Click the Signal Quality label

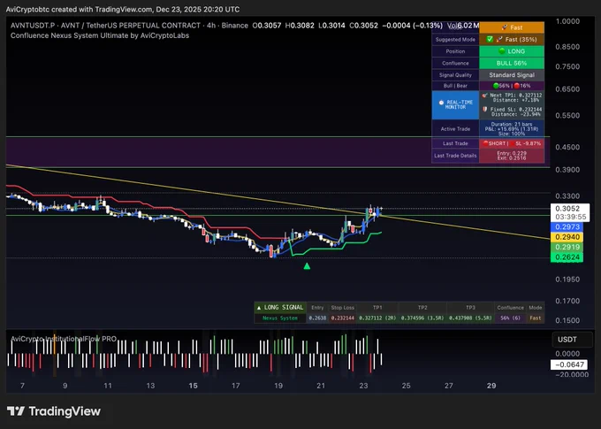(455, 75)
